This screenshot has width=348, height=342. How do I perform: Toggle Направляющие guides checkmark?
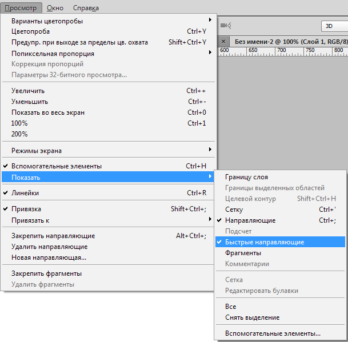tap(281, 220)
